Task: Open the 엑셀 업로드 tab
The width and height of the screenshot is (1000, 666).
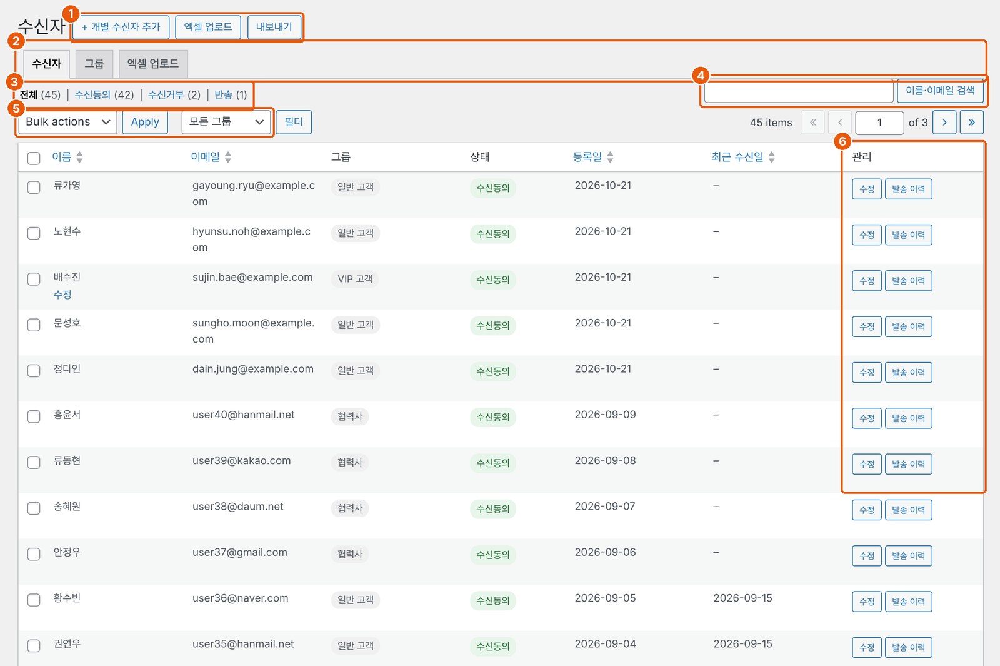Action: (x=153, y=64)
